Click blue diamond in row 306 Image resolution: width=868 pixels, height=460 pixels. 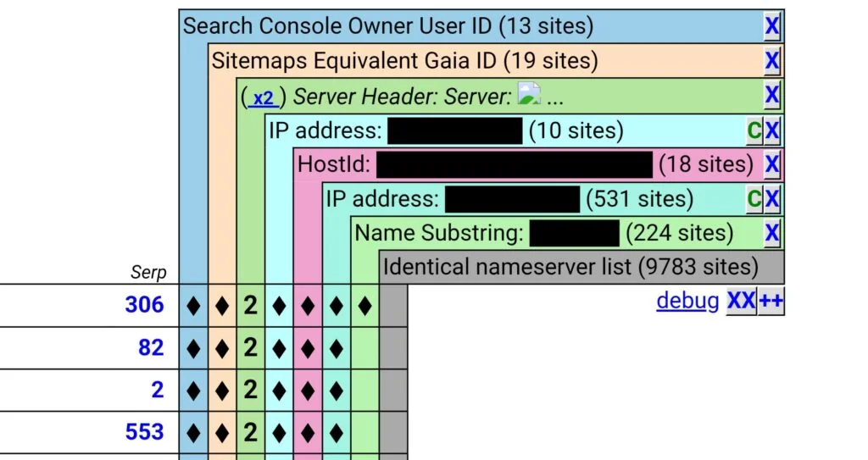pyautogui.click(x=193, y=306)
